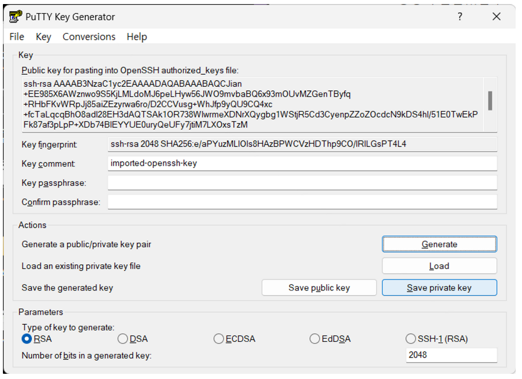Click the Key fingerprint field

[302, 144]
